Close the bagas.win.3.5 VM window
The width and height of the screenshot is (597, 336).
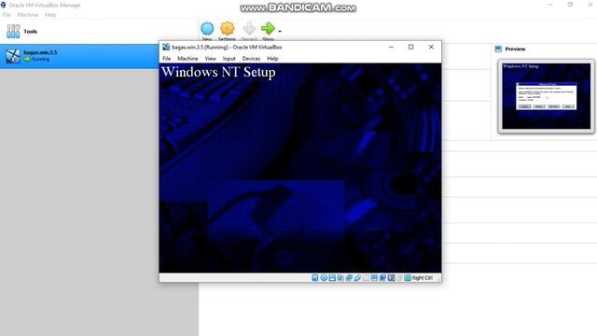(431, 47)
